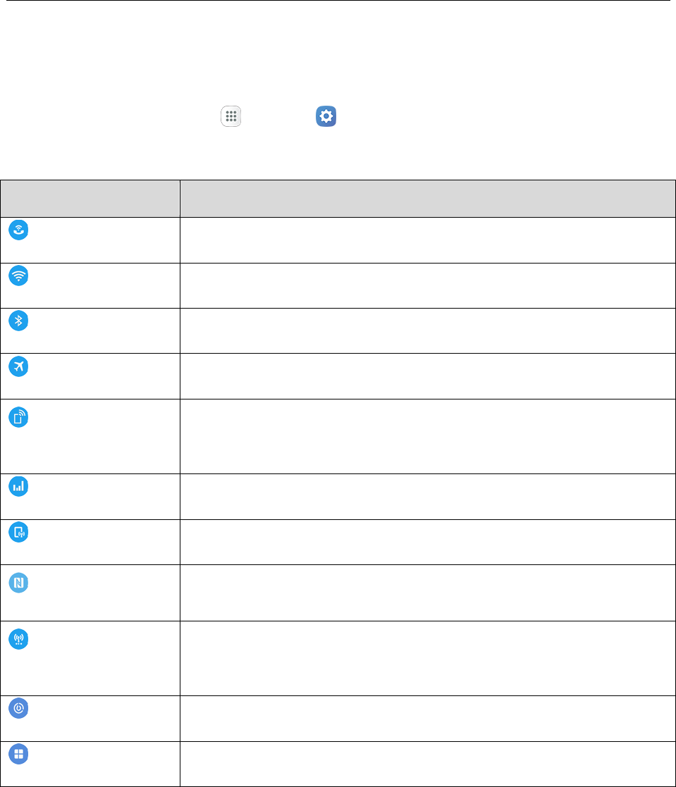Open the Applications four-square icon
Viewport: 676px width, 787px height.
[x=19, y=754]
